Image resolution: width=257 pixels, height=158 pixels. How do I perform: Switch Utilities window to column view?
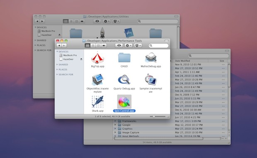point(77,21)
